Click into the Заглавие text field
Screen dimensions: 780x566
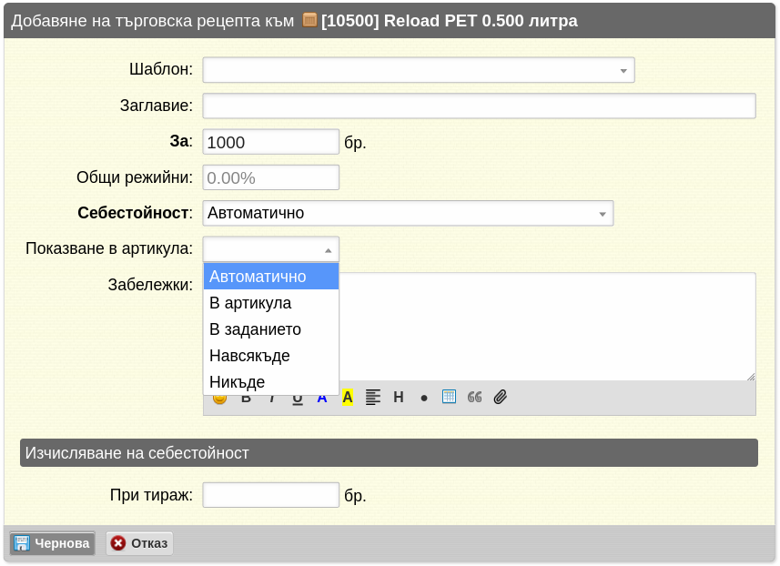tap(479, 106)
